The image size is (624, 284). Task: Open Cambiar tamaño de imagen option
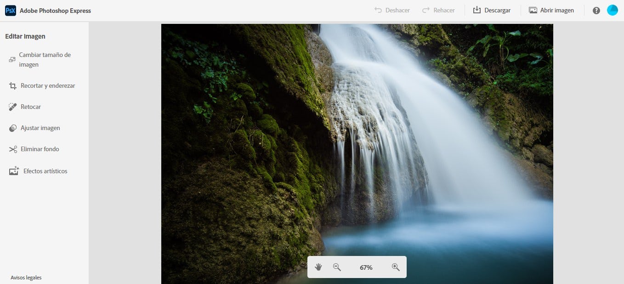[x=45, y=60]
